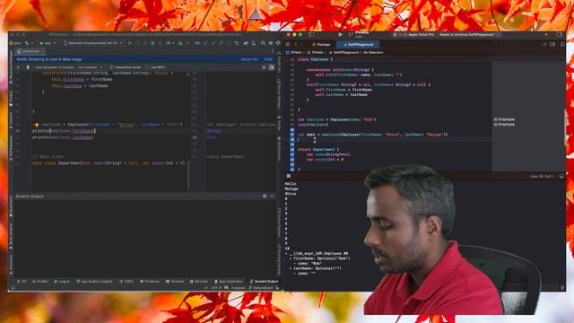The height and width of the screenshot is (323, 574).
Task: Click Xcode's add plus button in toolbar
Action: click(x=546, y=34)
